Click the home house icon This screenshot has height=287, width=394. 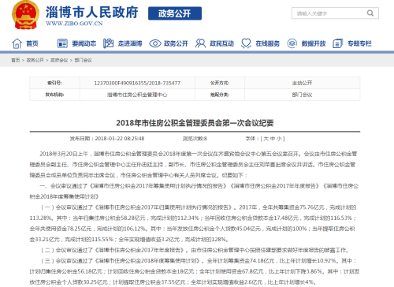17,43
